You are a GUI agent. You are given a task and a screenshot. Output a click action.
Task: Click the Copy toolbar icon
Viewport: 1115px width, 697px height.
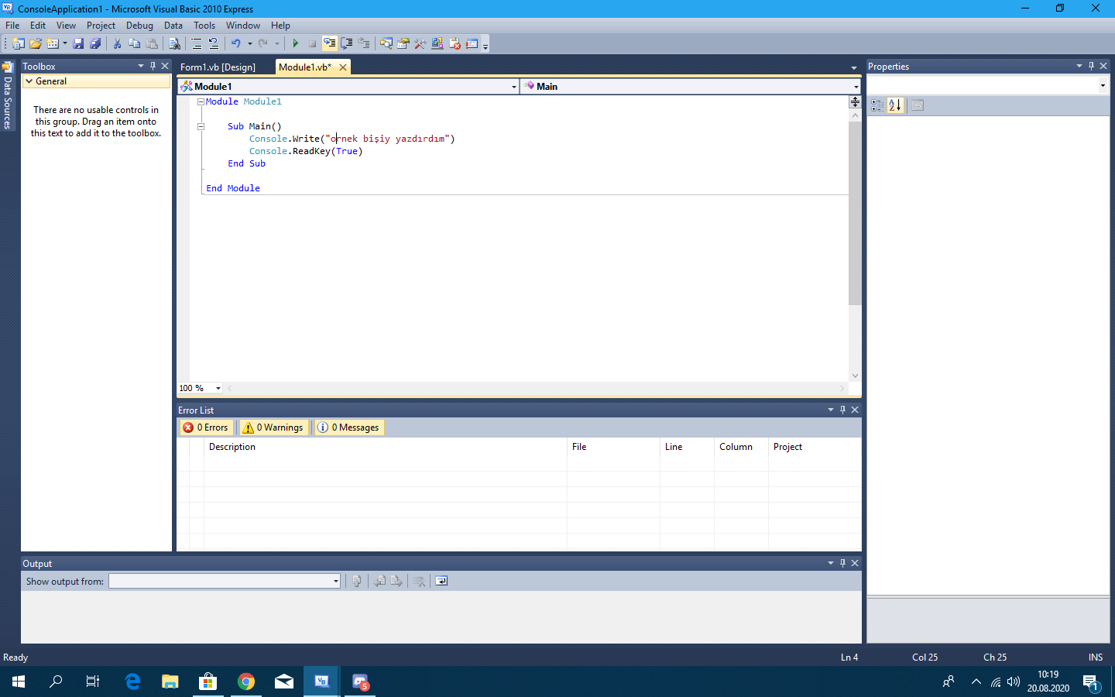coord(135,43)
